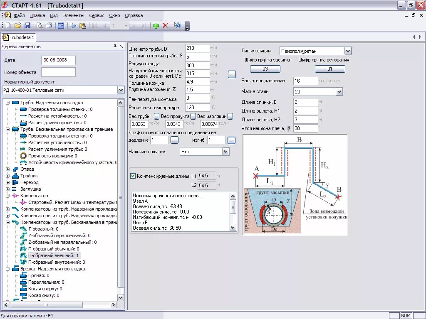Screen dimensions: 426x319
Task: Collapse the Врезка. Надземная прокладка node
Action: [7, 269]
